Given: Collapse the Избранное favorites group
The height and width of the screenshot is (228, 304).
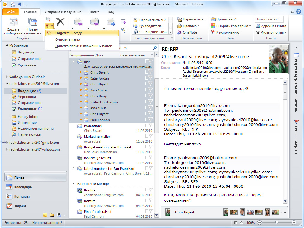Looking at the screenshot, I should coord(7,45).
